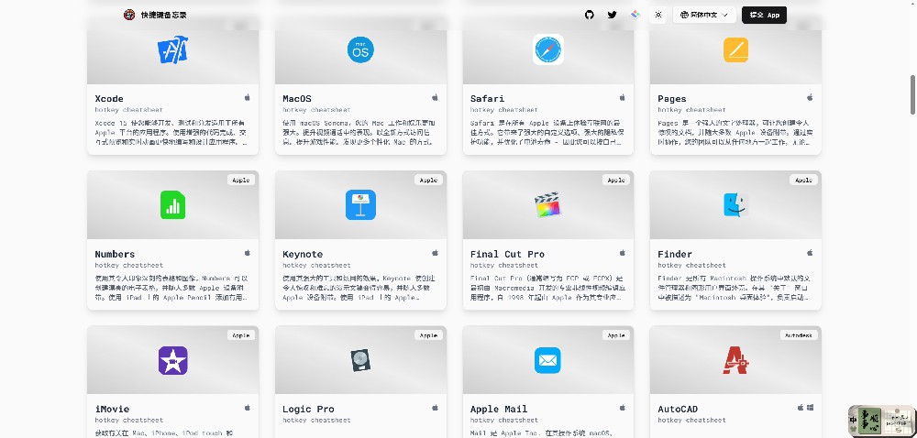
Task: Click the Apple tag on Logic Pro card
Action: point(428,335)
